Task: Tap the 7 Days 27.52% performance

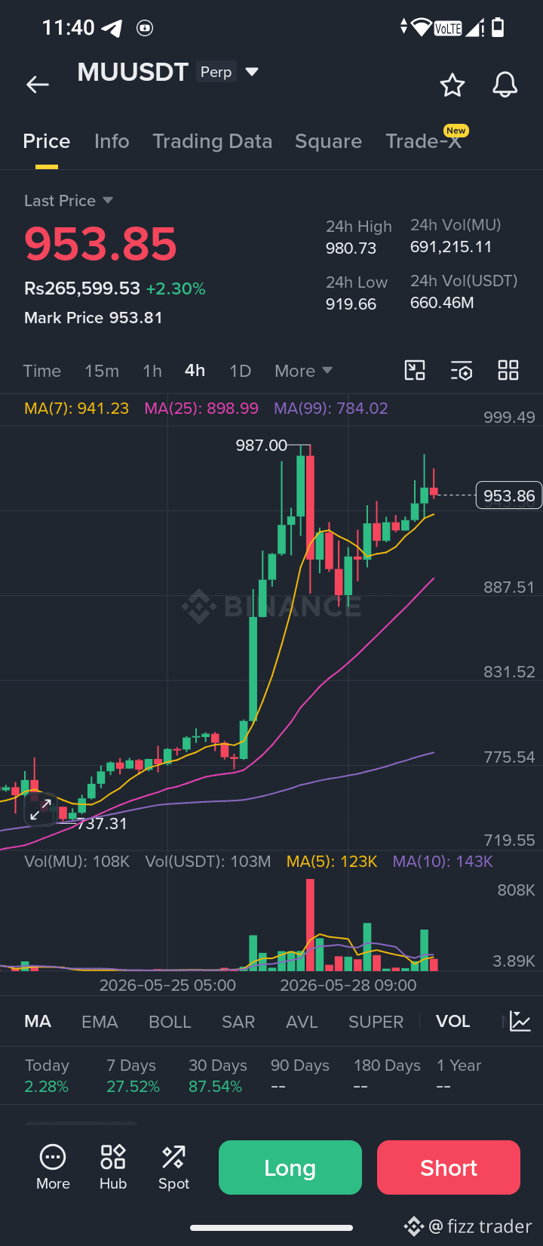Action: 133,1076
